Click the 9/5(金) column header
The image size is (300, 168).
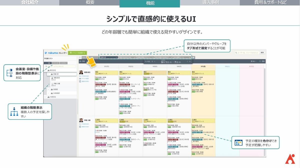coord(203,66)
